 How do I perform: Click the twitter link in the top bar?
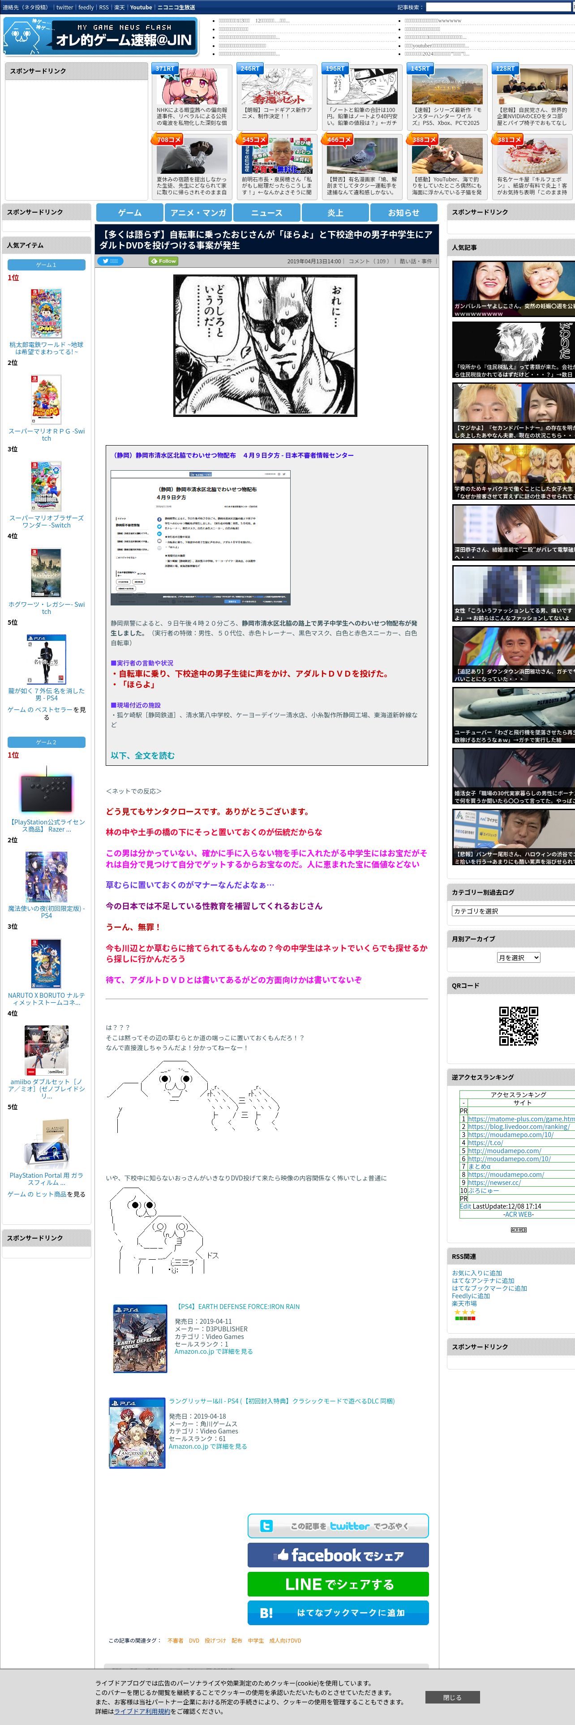pos(65,7)
